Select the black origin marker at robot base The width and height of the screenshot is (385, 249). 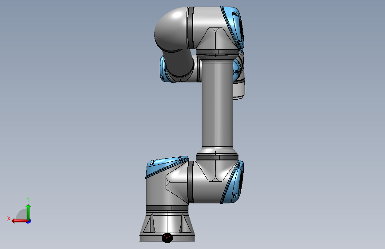pos(167,238)
